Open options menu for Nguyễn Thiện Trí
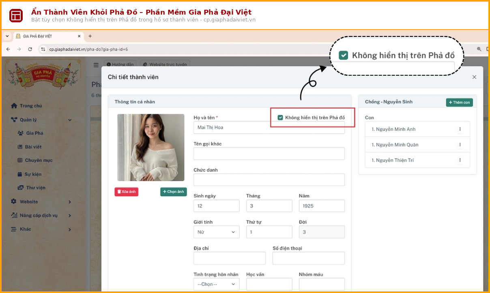The height and width of the screenshot is (293, 490). pyautogui.click(x=460, y=160)
